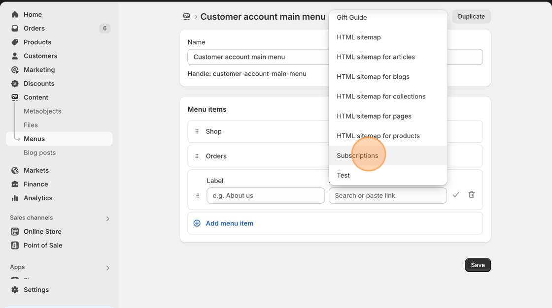
Task: Open Orders from the sidebar icon
Action: click(15, 29)
